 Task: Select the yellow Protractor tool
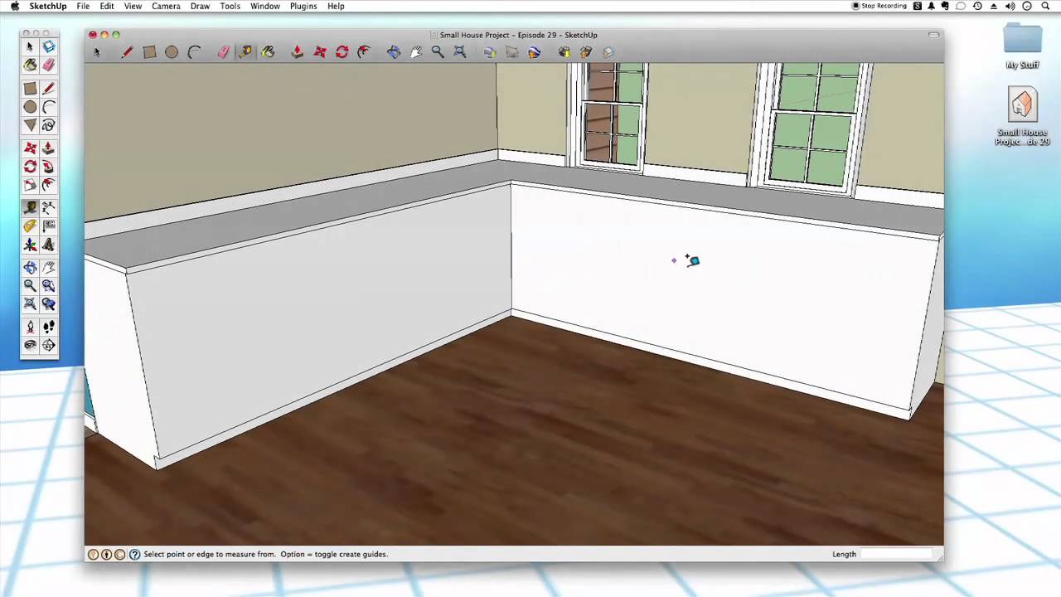coord(30,226)
